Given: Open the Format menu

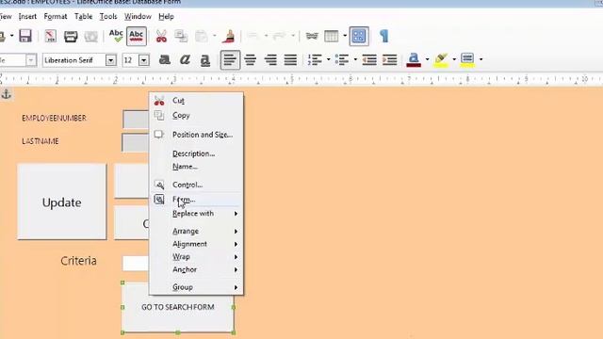Looking at the screenshot, I should [56, 17].
